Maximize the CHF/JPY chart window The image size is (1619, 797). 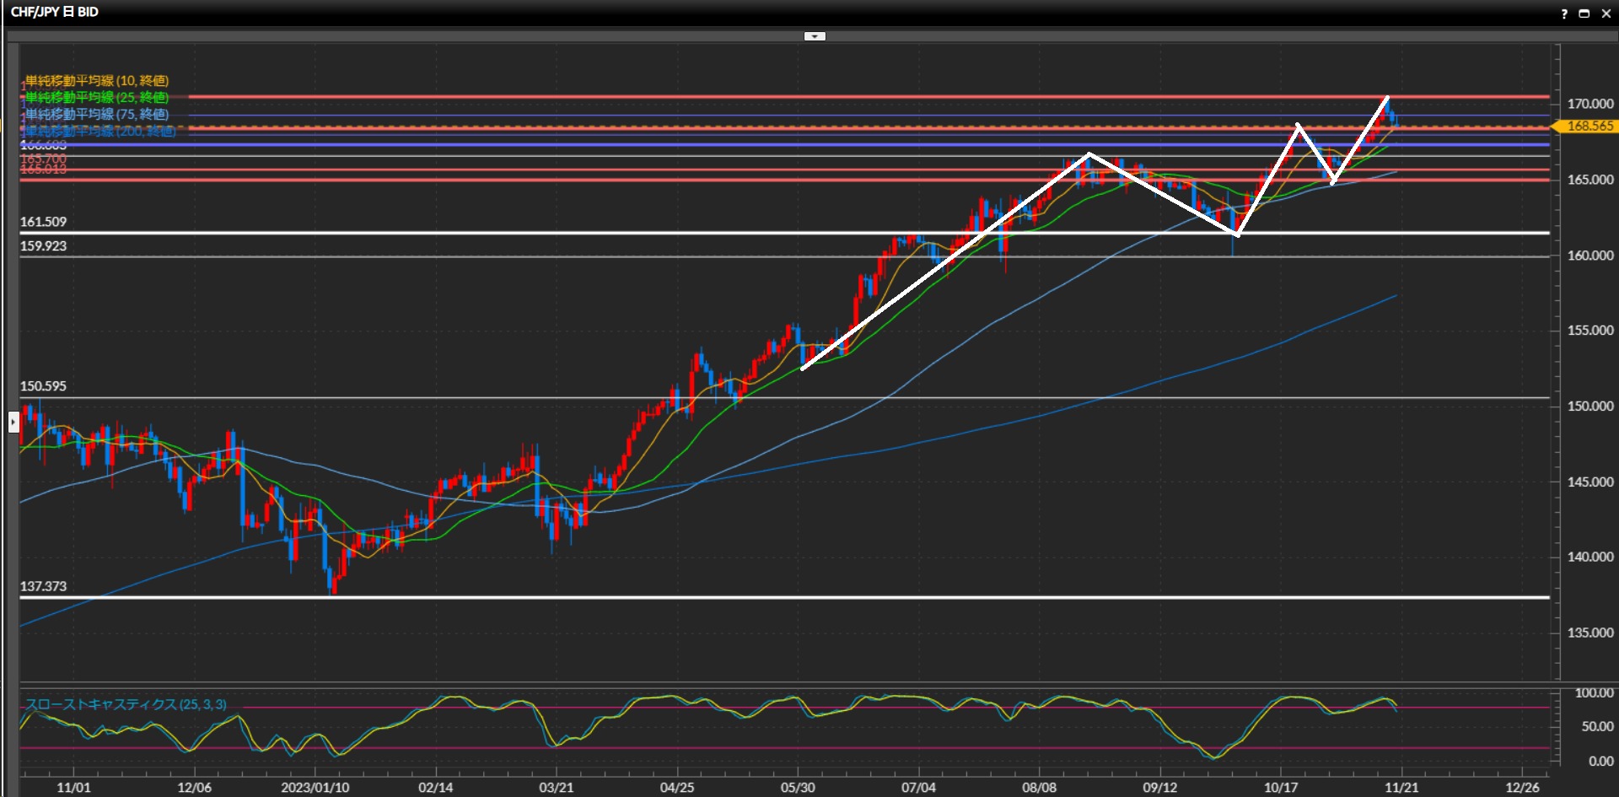pyautogui.click(x=1584, y=13)
